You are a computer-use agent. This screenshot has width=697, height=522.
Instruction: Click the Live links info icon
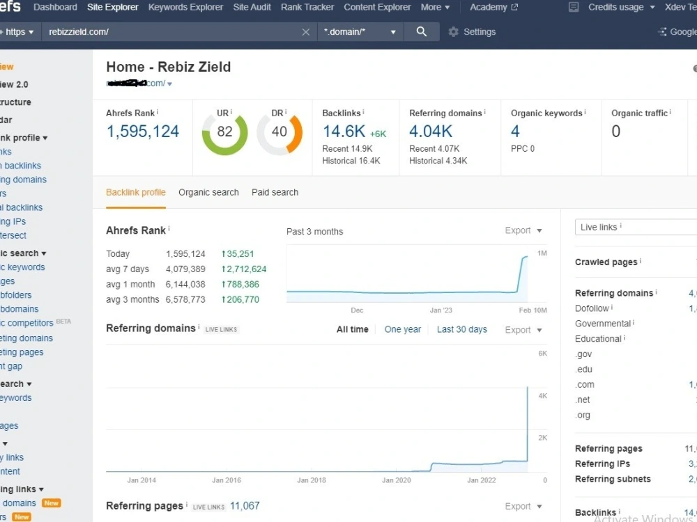(x=620, y=226)
